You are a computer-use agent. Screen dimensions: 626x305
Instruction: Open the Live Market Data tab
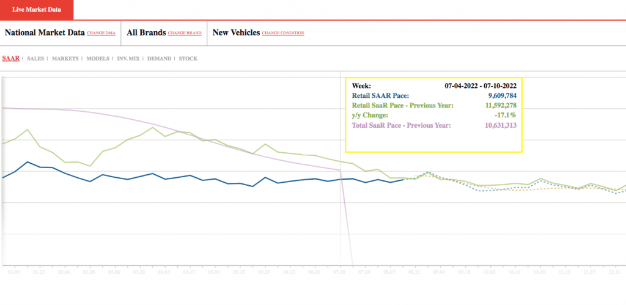pos(37,10)
